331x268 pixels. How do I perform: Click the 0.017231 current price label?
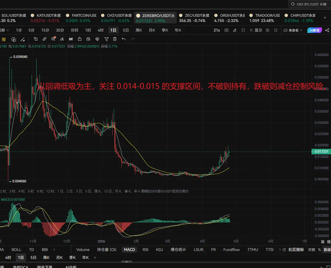(321, 152)
